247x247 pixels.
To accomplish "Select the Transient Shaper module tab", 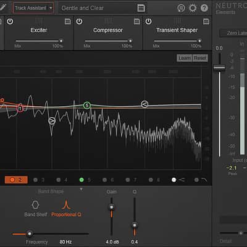I will point(177,30).
